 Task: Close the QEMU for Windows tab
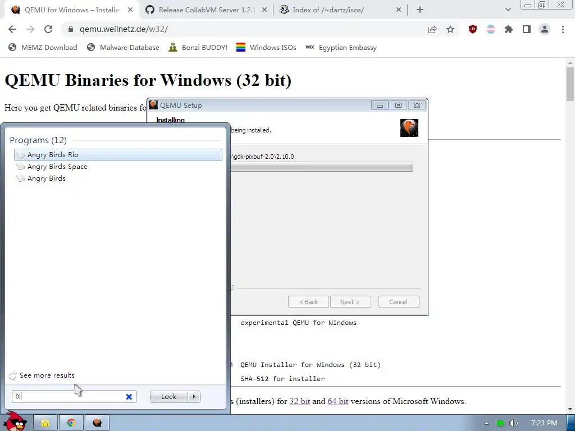130,10
